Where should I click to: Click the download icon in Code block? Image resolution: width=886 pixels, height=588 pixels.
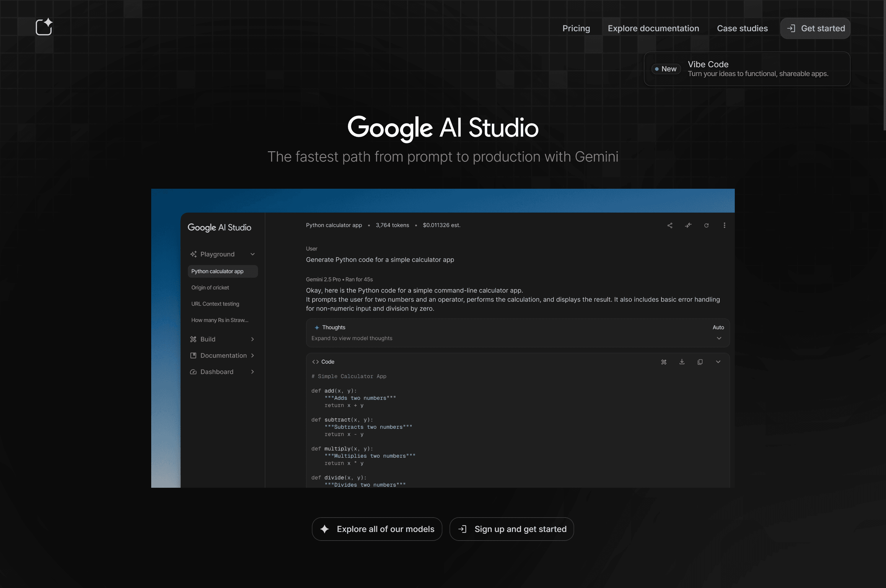pyautogui.click(x=682, y=362)
